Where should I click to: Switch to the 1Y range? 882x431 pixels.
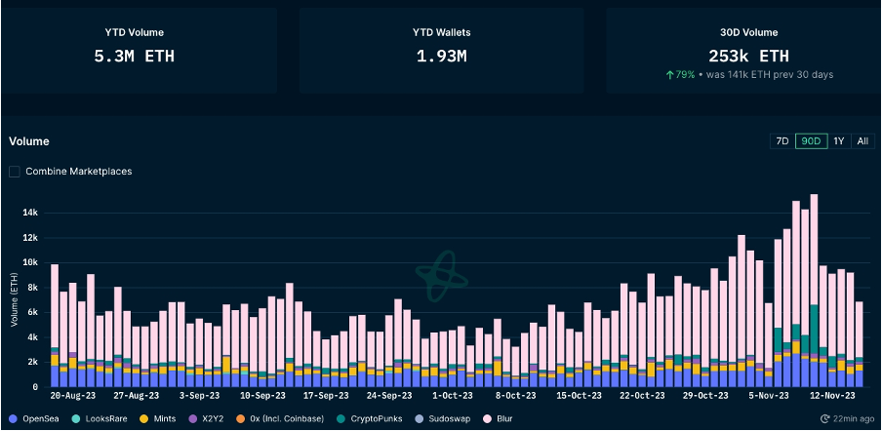pos(838,141)
